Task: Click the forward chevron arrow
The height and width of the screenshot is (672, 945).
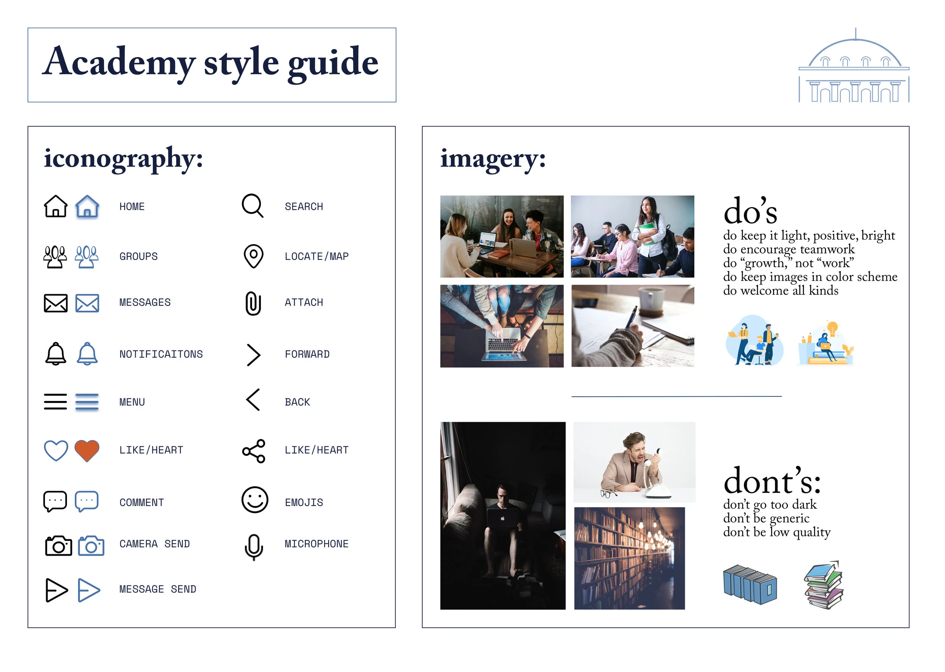Action: 253,355
